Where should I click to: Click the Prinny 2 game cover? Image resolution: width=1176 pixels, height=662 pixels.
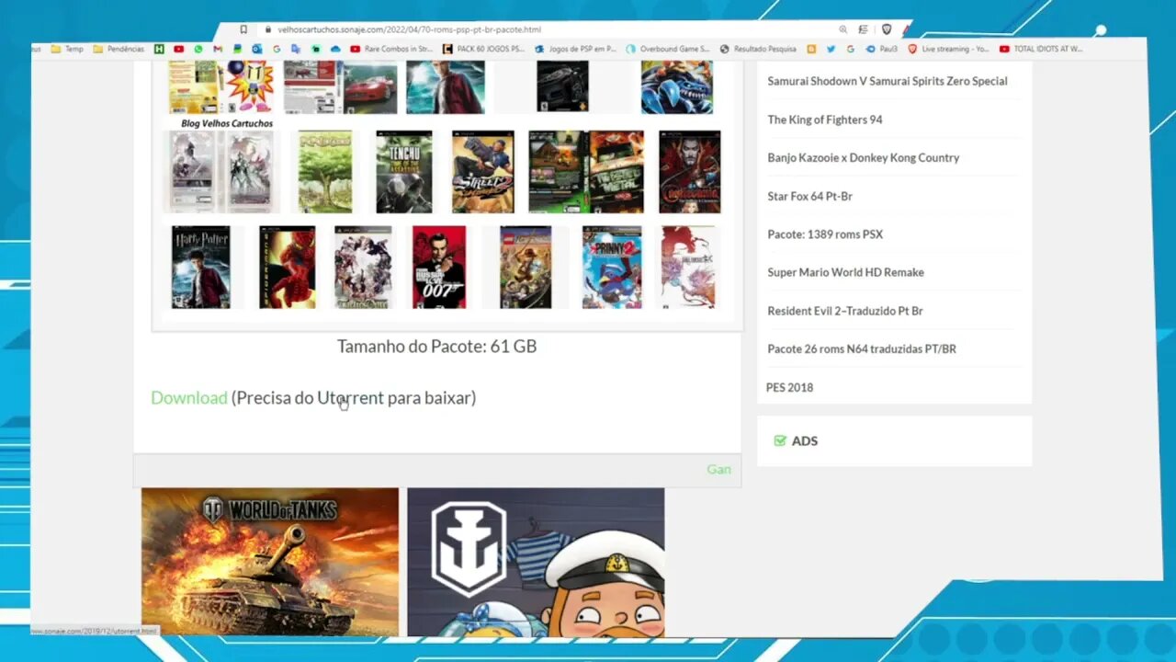click(612, 267)
